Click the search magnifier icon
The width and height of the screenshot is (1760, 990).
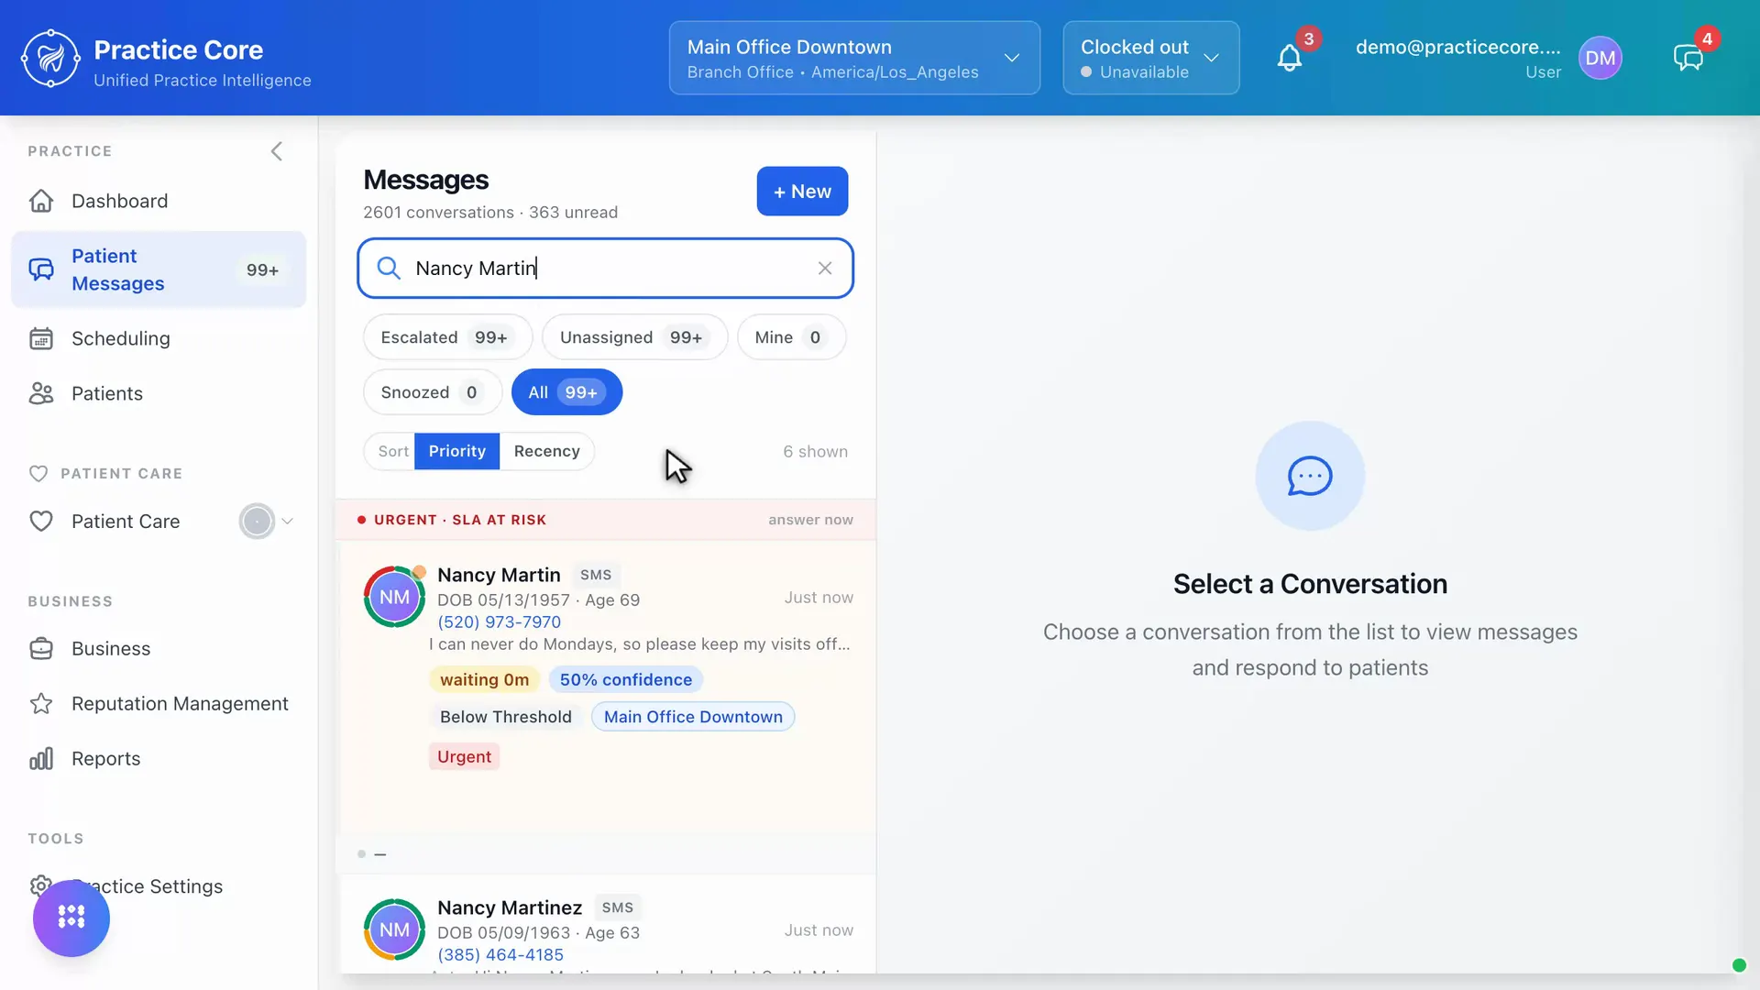point(389,268)
